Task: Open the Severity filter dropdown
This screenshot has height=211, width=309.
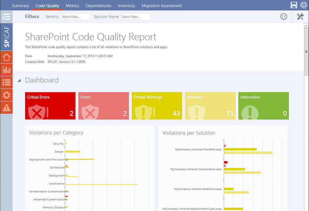Action: coord(75,17)
